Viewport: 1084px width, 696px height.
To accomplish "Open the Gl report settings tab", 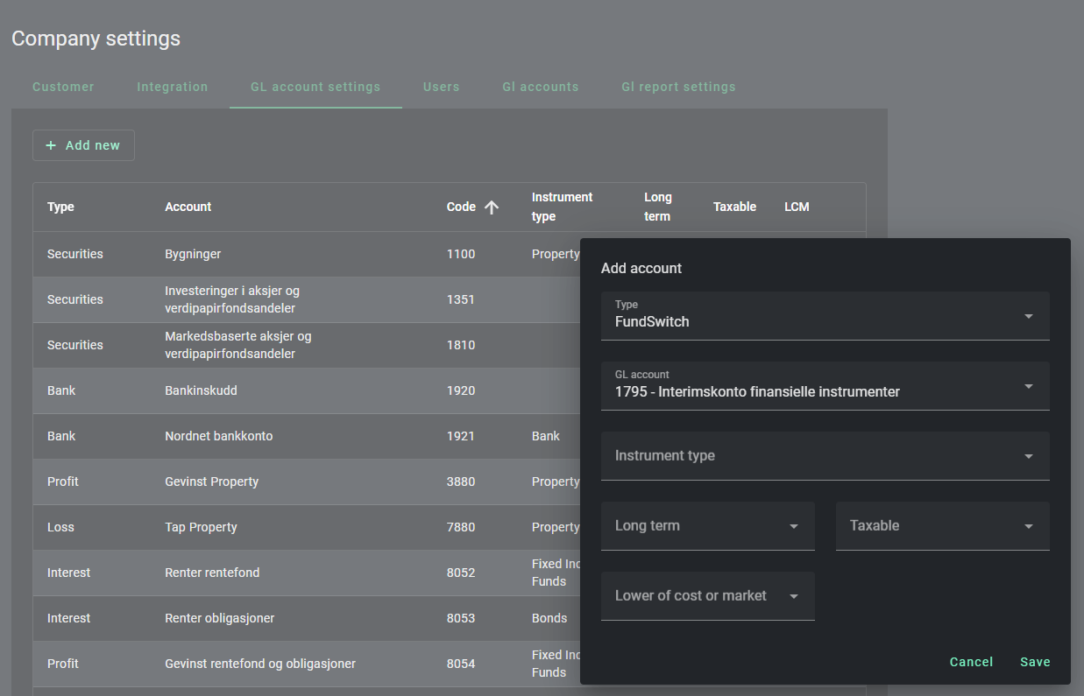I will (x=678, y=87).
